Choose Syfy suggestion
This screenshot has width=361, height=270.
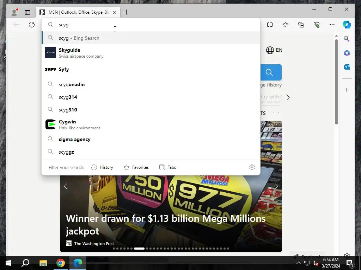tap(151, 69)
